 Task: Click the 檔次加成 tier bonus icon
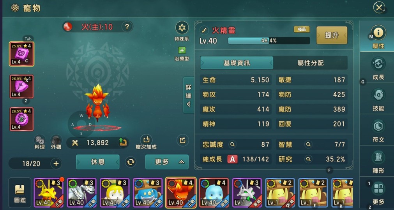146,139
